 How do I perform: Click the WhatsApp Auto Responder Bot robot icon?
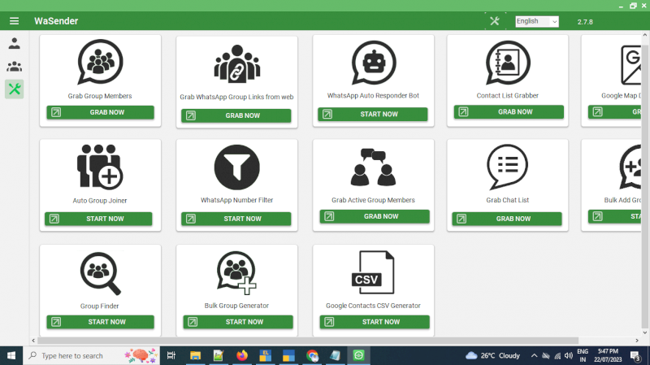pyautogui.click(x=374, y=62)
